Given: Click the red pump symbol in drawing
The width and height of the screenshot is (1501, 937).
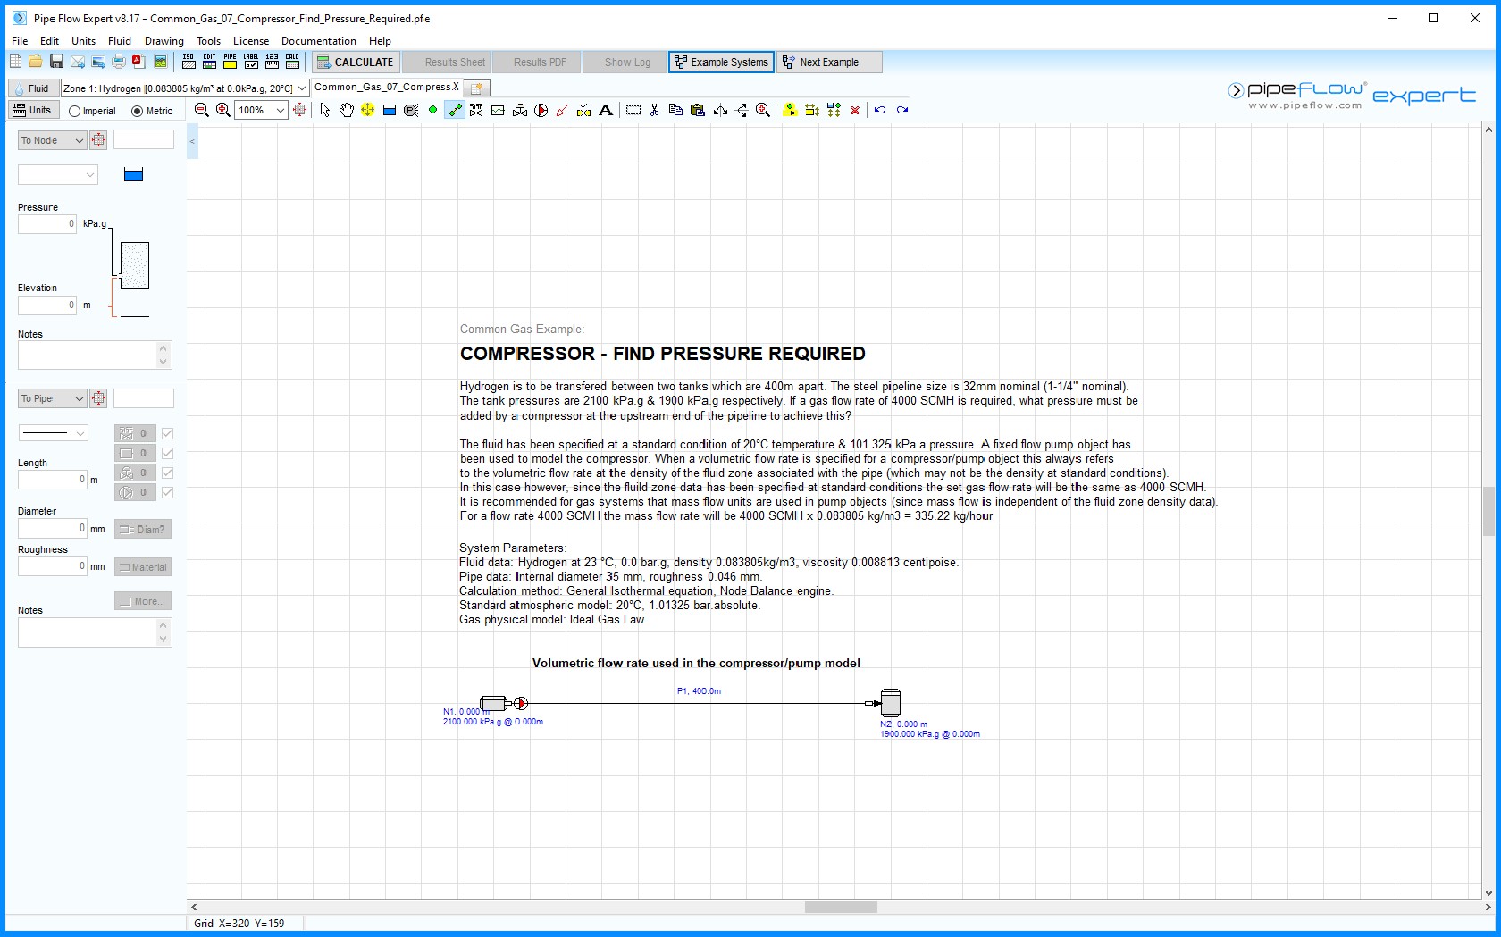Looking at the screenshot, I should pos(521,703).
